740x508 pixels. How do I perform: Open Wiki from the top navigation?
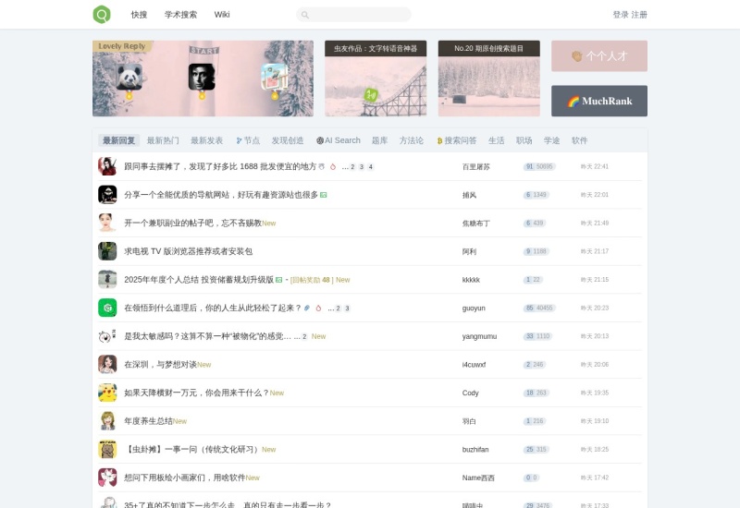(222, 15)
